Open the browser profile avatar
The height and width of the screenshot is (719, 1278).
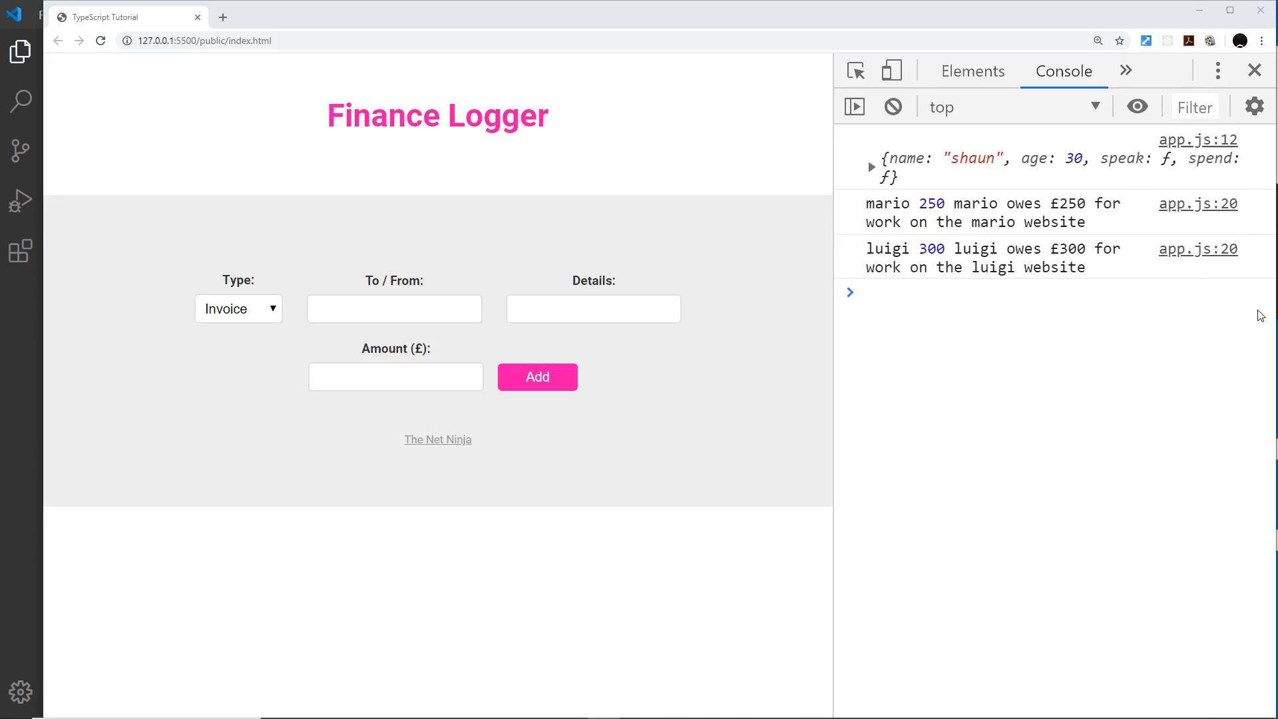pos(1240,41)
